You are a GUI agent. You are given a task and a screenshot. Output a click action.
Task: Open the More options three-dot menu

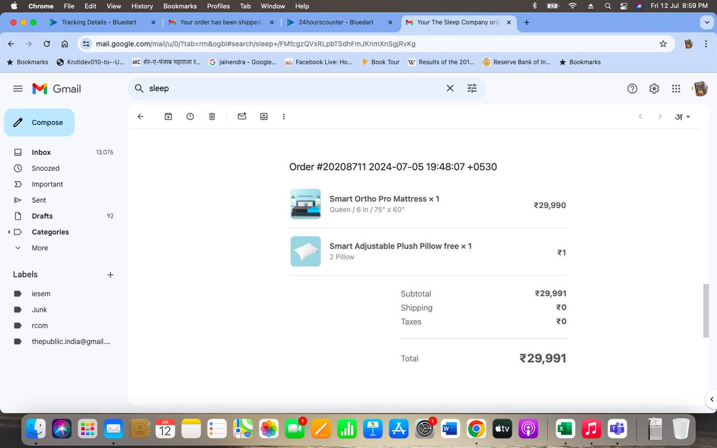click(284, 116)
